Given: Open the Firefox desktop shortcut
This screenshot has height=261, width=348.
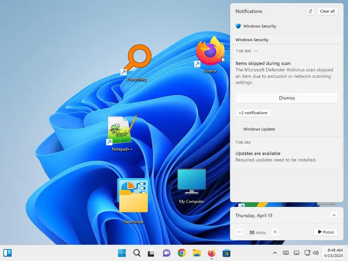Looking at the screenshot, I should click(x=210, y=54).
